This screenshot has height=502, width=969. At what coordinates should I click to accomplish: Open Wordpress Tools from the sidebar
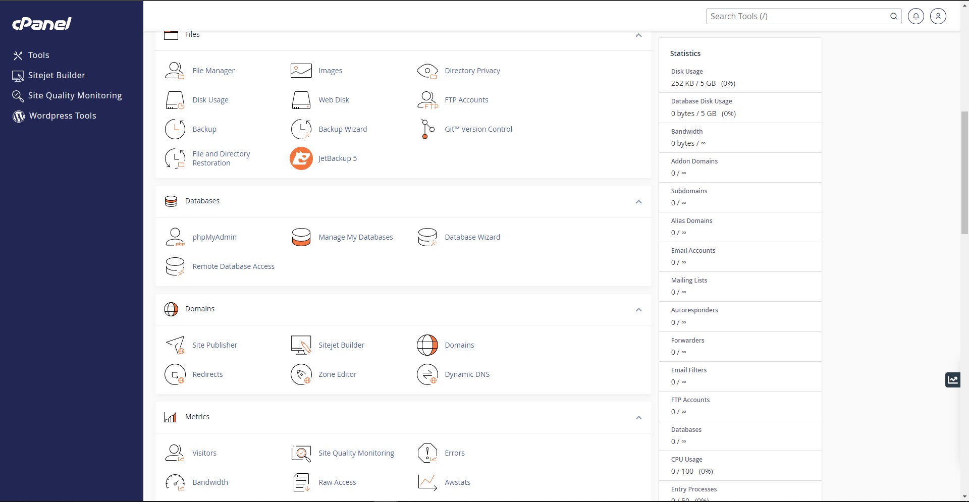62,116
